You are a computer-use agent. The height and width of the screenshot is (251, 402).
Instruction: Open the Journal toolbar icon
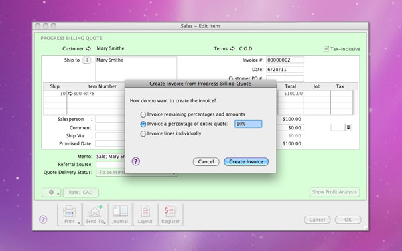click(120, 215)
